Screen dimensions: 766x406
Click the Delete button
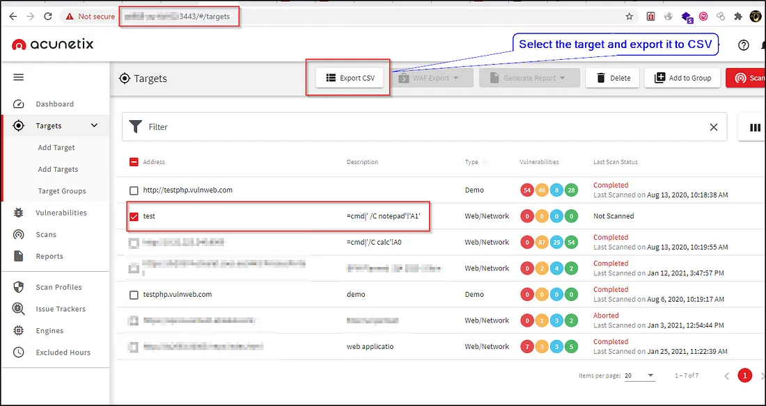coord(613,78)
